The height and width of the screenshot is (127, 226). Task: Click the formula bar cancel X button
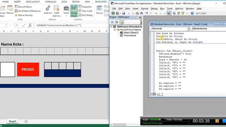coord(17,25)
